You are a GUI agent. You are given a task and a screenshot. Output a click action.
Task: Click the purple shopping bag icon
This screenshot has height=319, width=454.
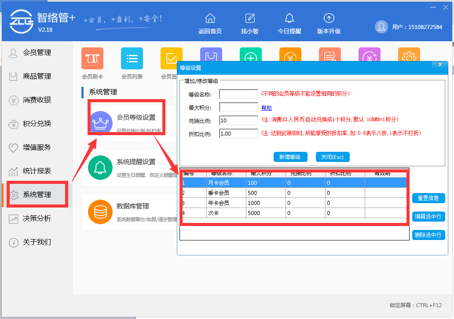click(x=211, y=54)
